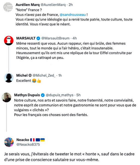Viewport: 140px width, 165px height.
Task: Open the @Michel_Zed_ handle
Action: tap(44, 75)
